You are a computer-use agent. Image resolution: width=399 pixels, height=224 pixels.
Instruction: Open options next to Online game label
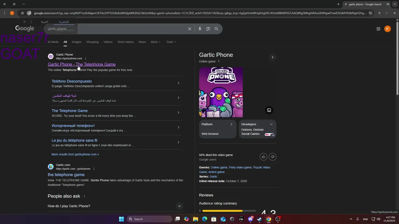[219, 61]
